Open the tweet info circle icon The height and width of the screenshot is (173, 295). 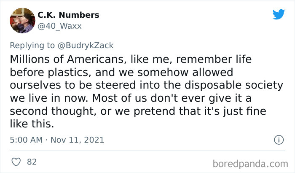278,139
